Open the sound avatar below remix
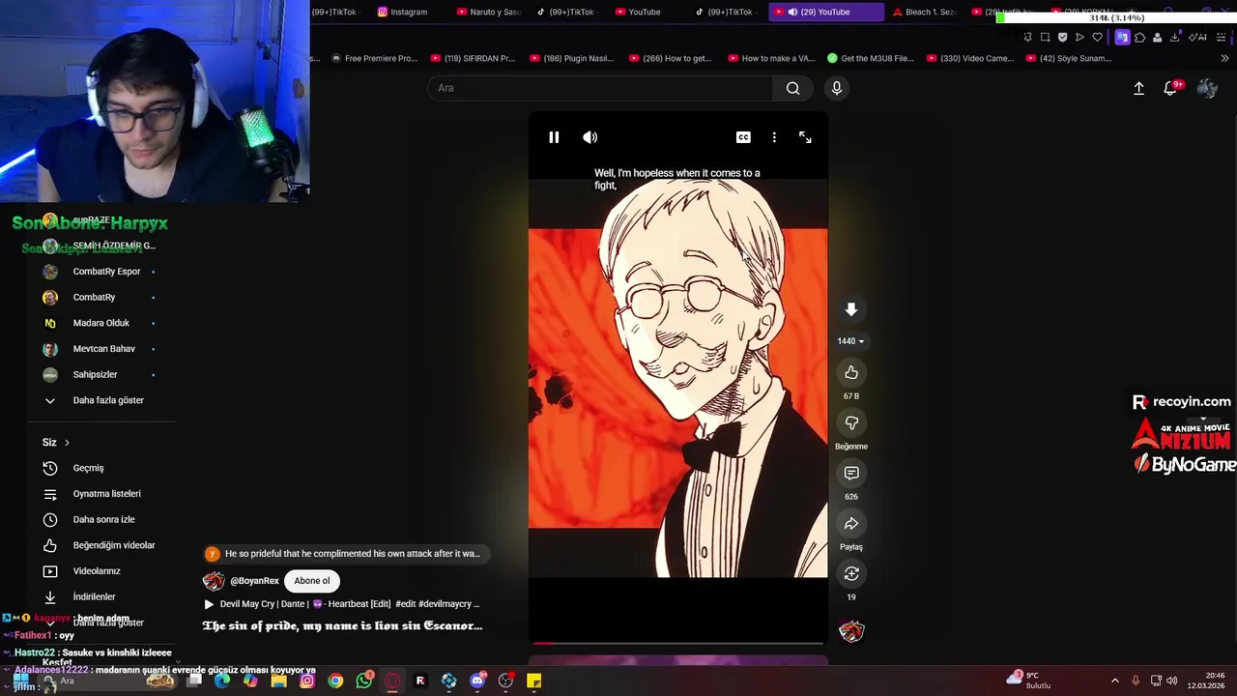1237x696 pixels. click(851, 631)
